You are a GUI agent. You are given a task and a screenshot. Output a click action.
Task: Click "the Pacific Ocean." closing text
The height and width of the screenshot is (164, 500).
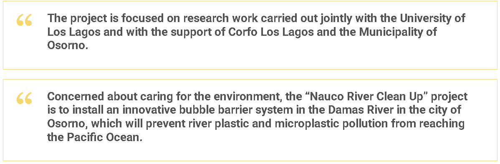(95, 138)
